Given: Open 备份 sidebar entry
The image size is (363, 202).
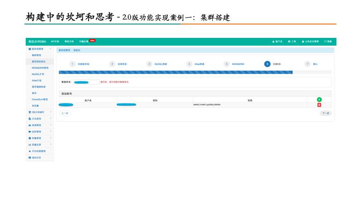Looking at the screenshot, I should point(34,93).
